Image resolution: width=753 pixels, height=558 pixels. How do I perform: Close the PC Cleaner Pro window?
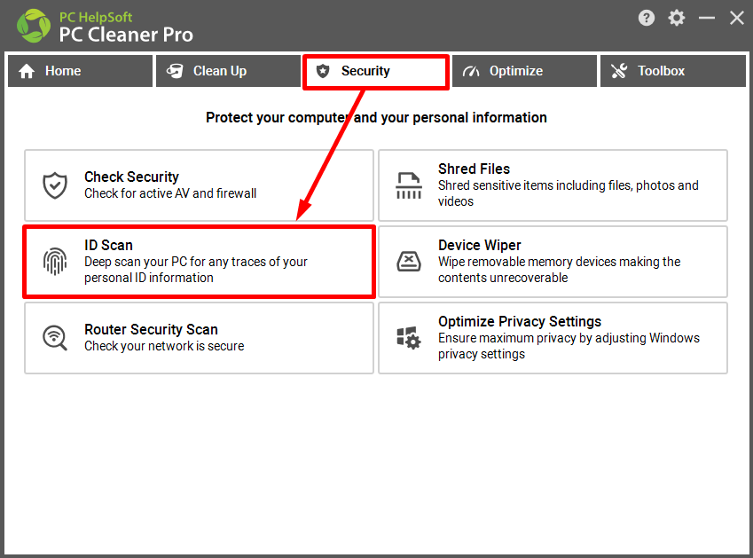pyautogui.click(x=736, y=19)
